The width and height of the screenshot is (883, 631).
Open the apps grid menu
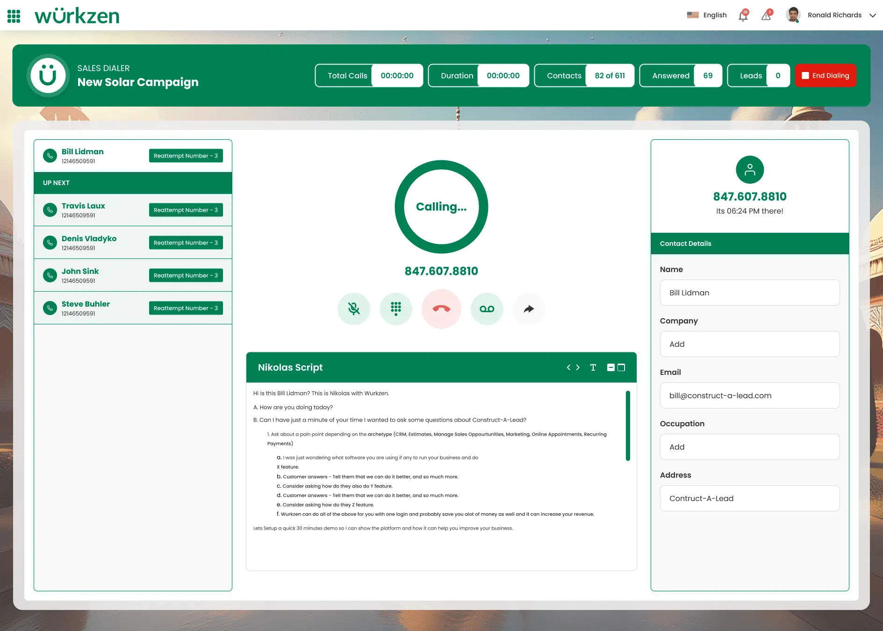[14, 16]
